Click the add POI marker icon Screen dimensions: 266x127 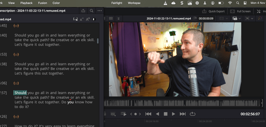click(113, 114)
